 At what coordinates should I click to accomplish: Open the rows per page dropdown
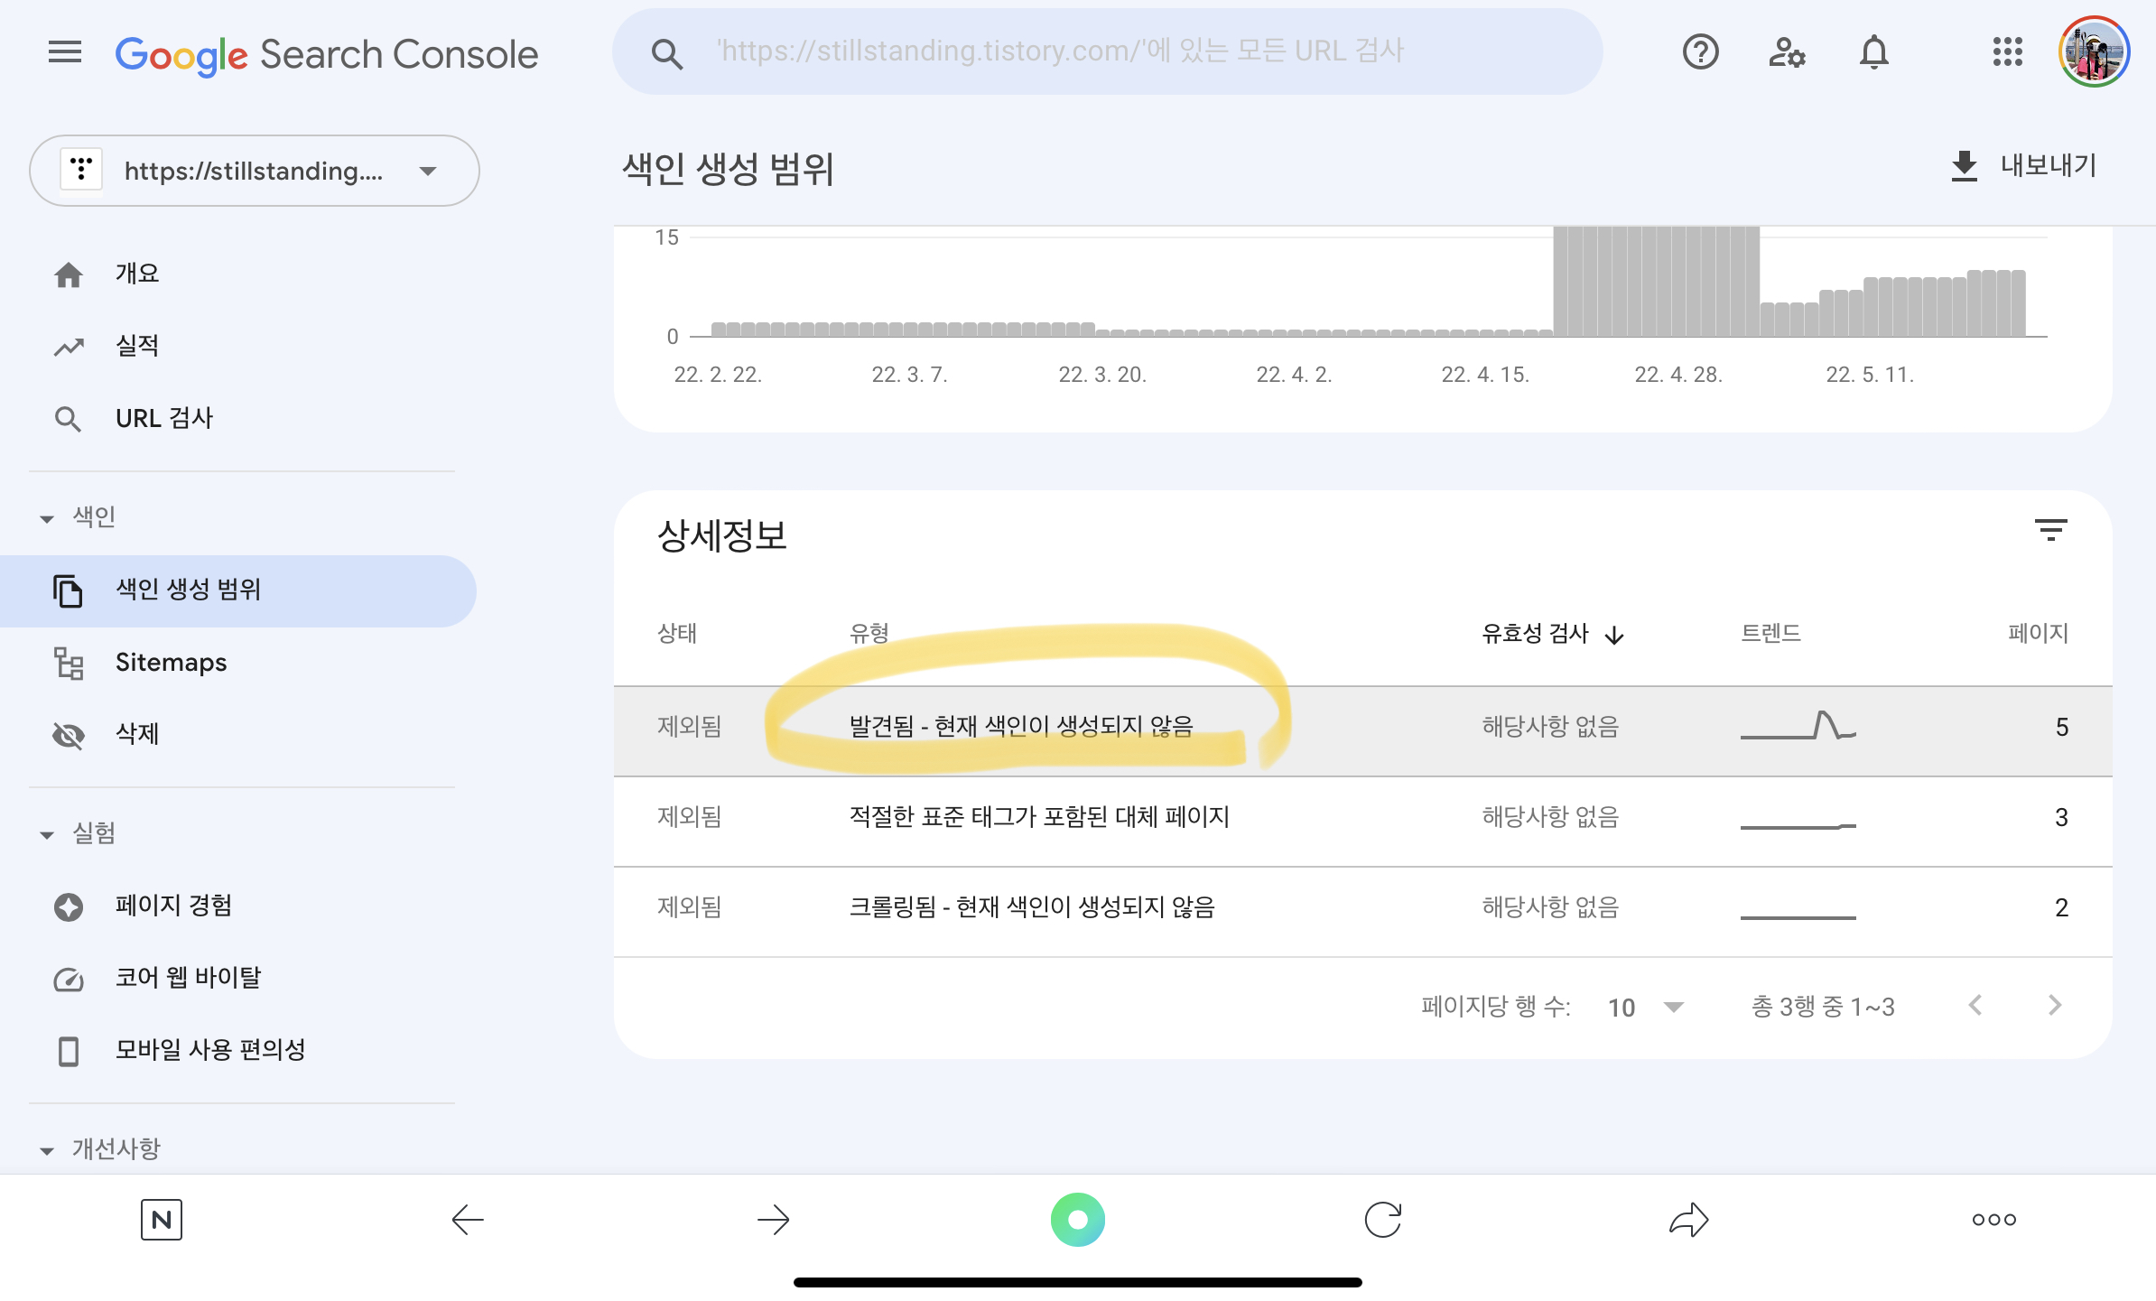[1645, 1007]
